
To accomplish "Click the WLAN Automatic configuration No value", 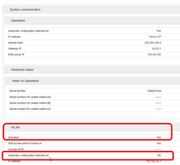I will [x=159, y=155].
